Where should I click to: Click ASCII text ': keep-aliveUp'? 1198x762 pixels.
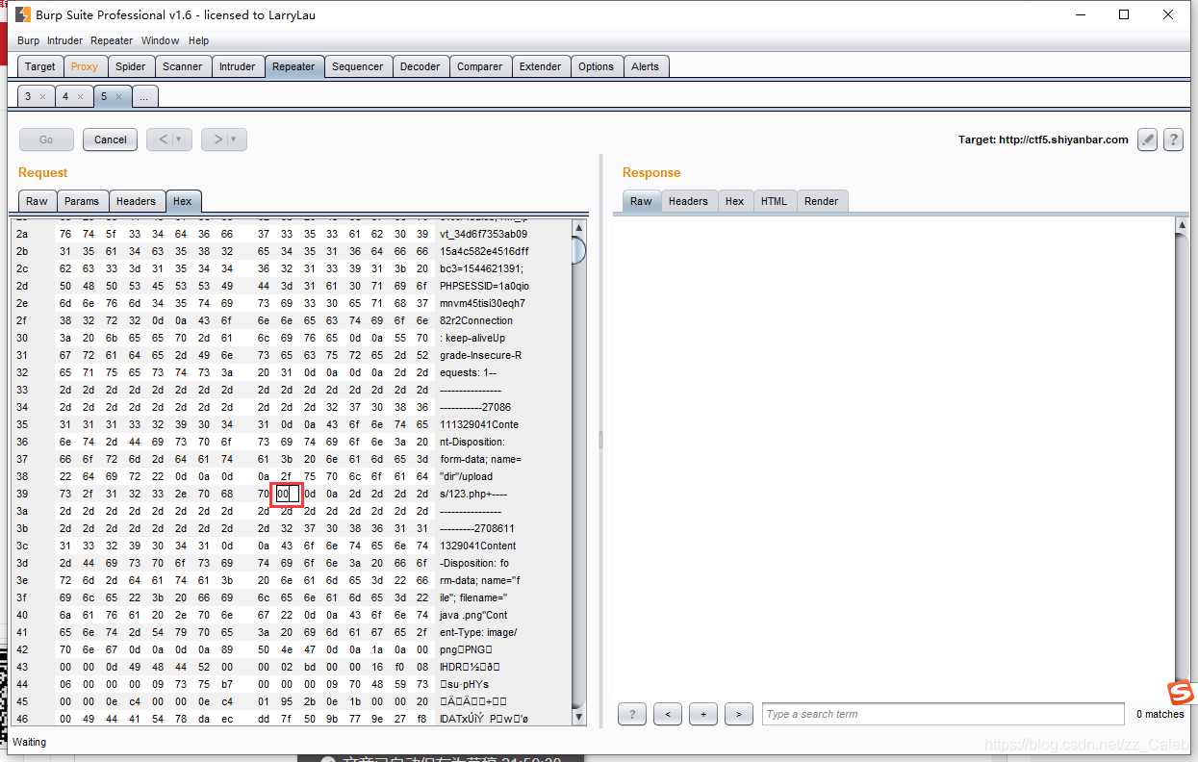472,338
